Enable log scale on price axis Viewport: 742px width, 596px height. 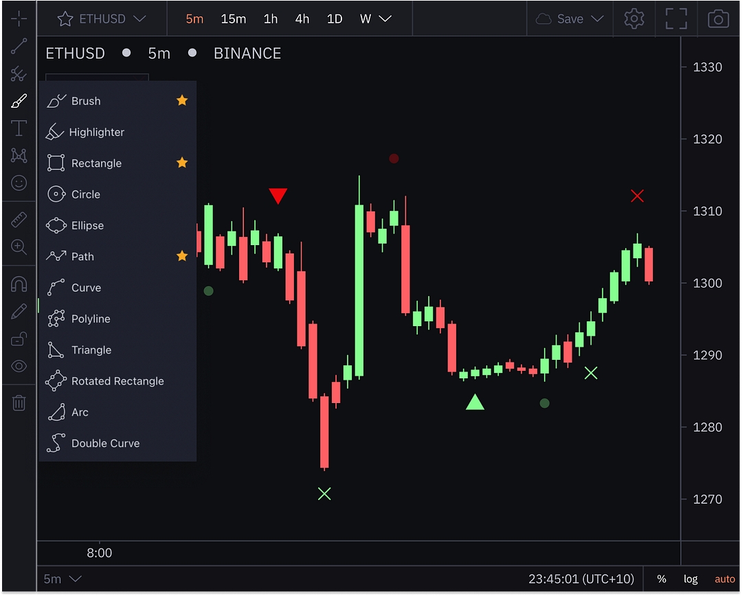point(690,580)
